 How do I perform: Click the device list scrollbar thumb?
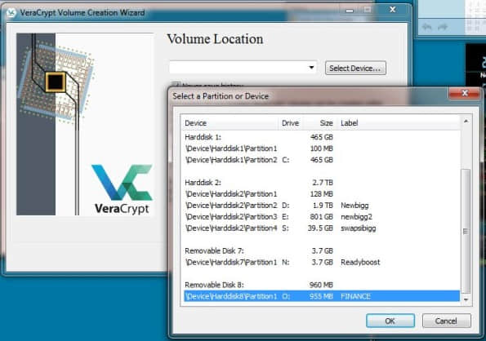click(466, 231)
